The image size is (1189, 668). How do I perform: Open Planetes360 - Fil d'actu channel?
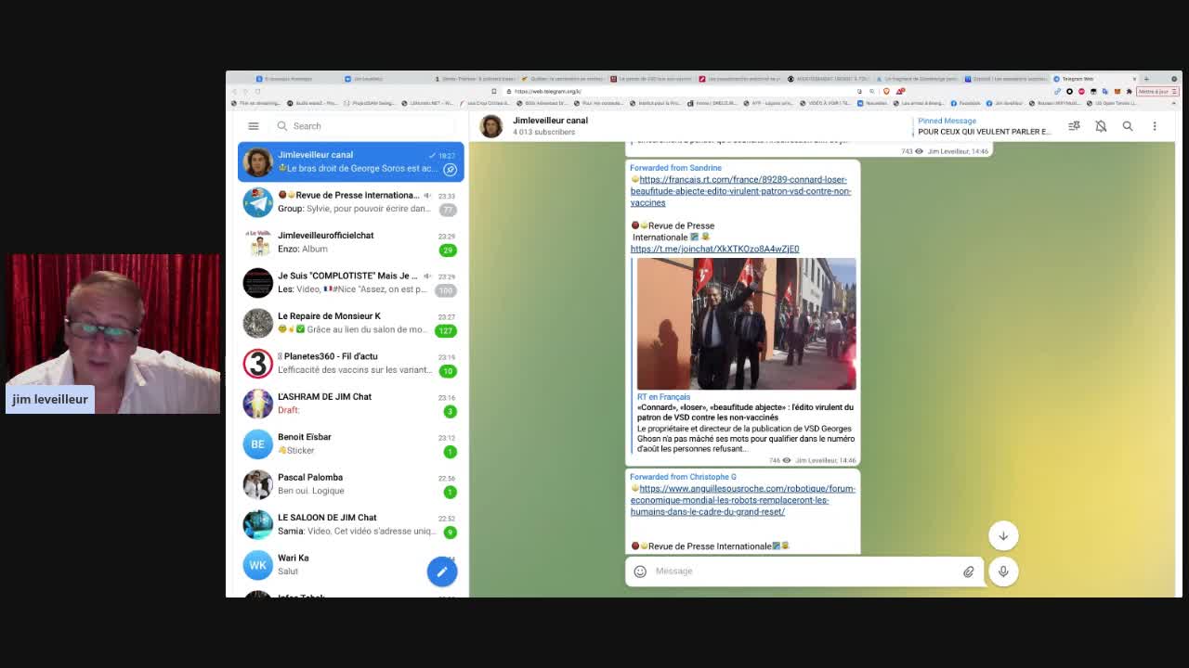tap(350, 363)
